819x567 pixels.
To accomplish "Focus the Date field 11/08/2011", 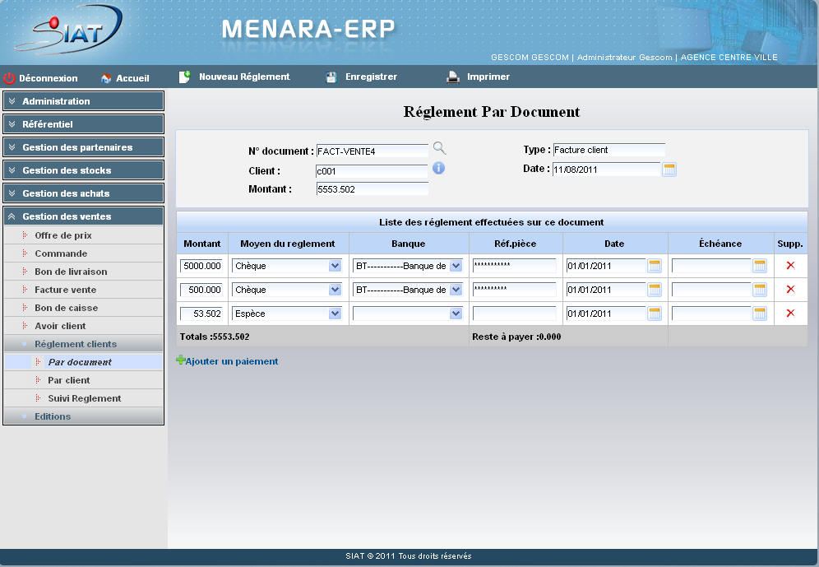I will 606,170.
